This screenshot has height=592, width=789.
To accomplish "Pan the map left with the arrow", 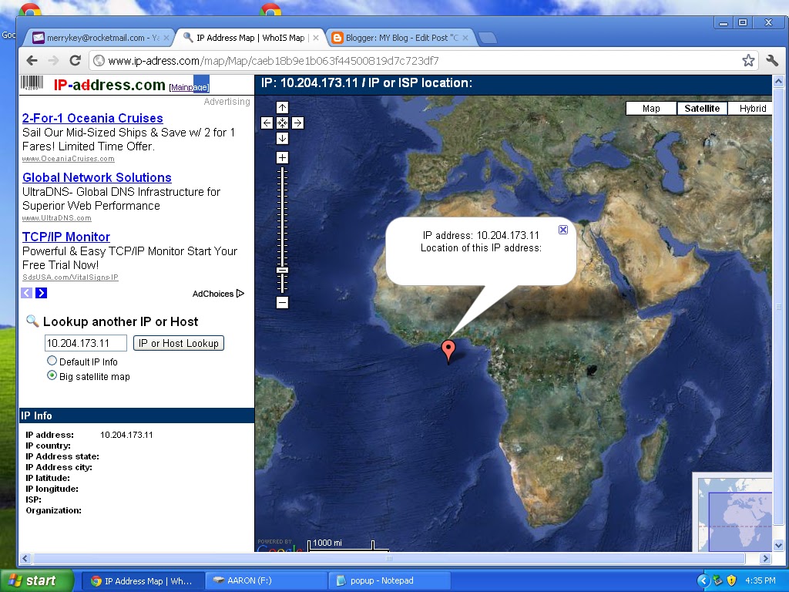I will pyautogui.click(x=267, y=123).
